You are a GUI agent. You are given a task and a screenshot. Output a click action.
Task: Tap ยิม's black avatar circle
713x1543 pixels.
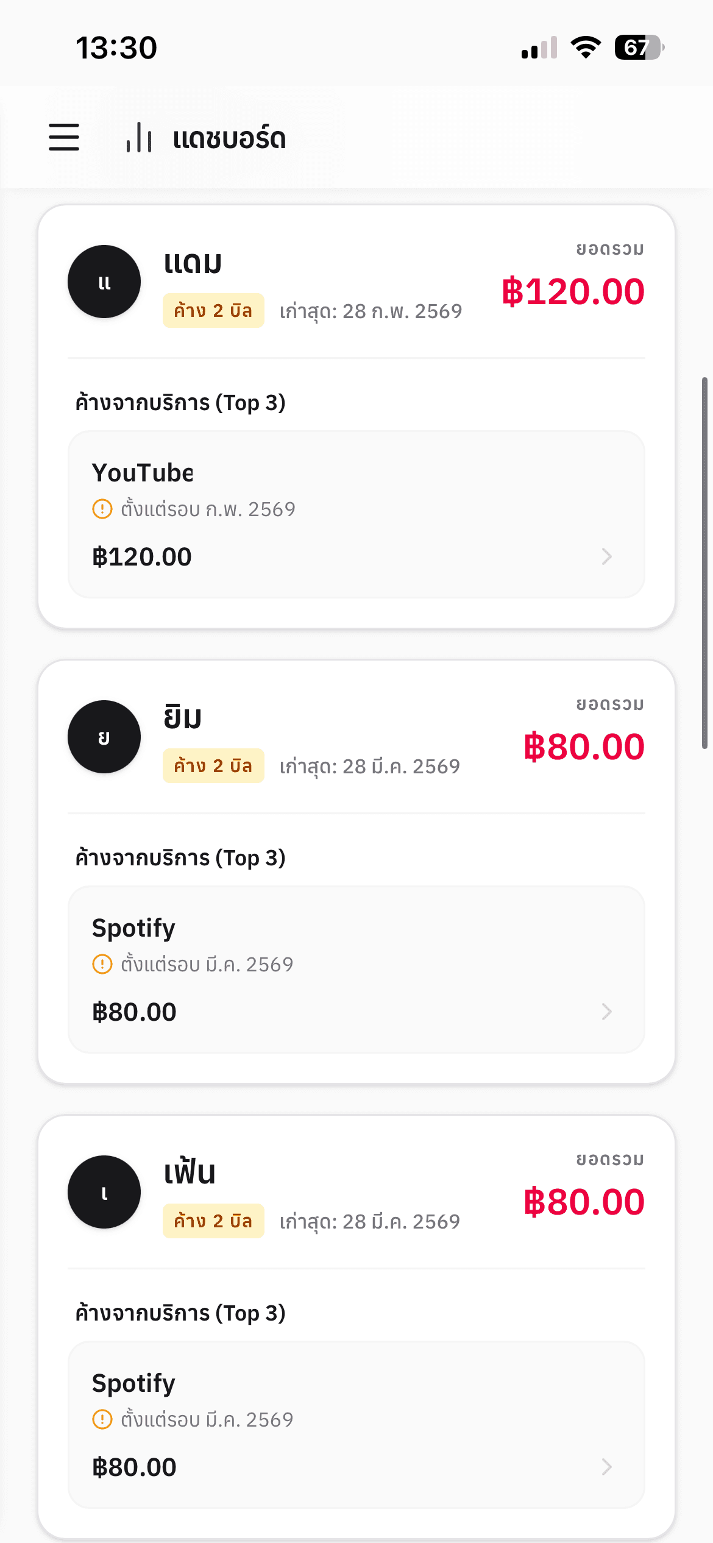pos(104,737)
